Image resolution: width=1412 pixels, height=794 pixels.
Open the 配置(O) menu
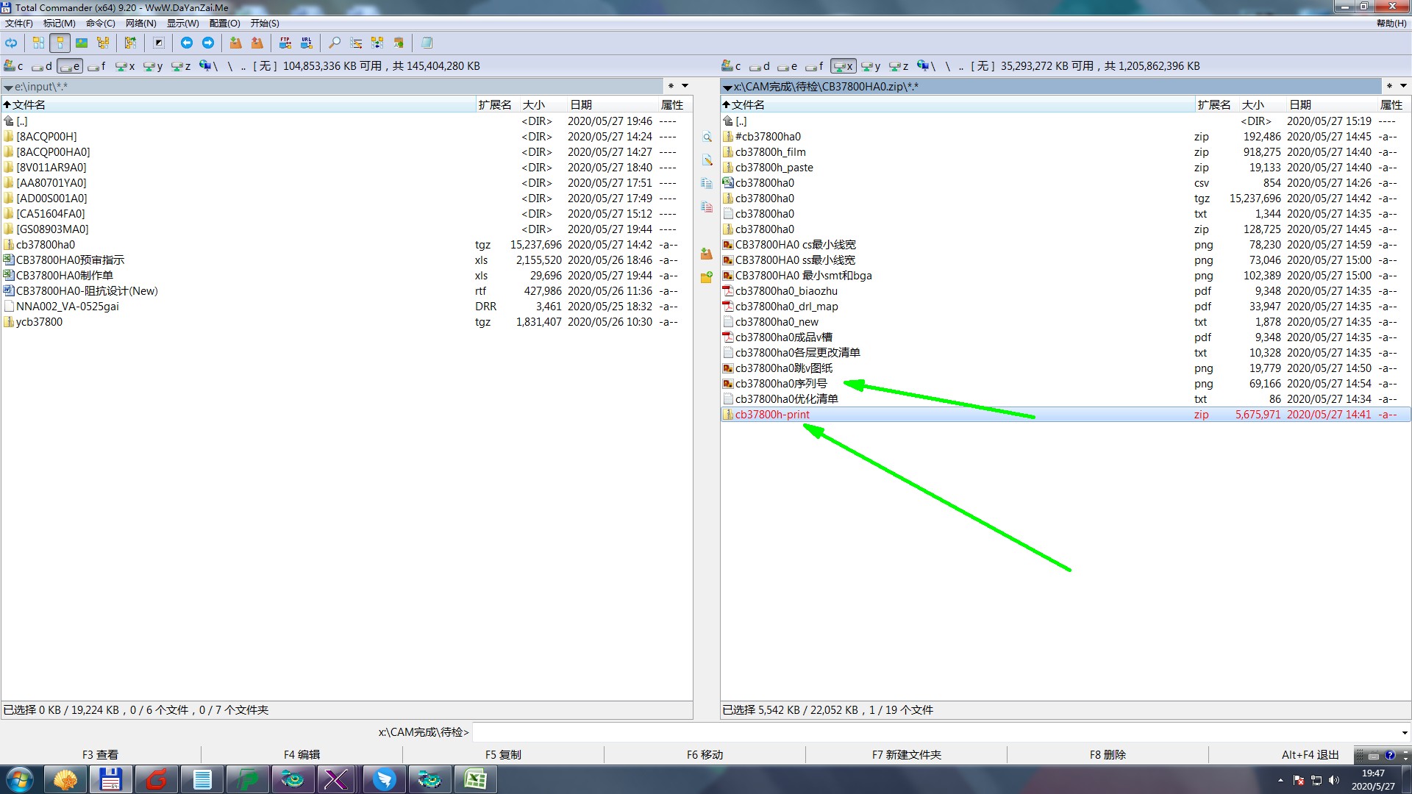pyautogui.click(x=224, y=24)
